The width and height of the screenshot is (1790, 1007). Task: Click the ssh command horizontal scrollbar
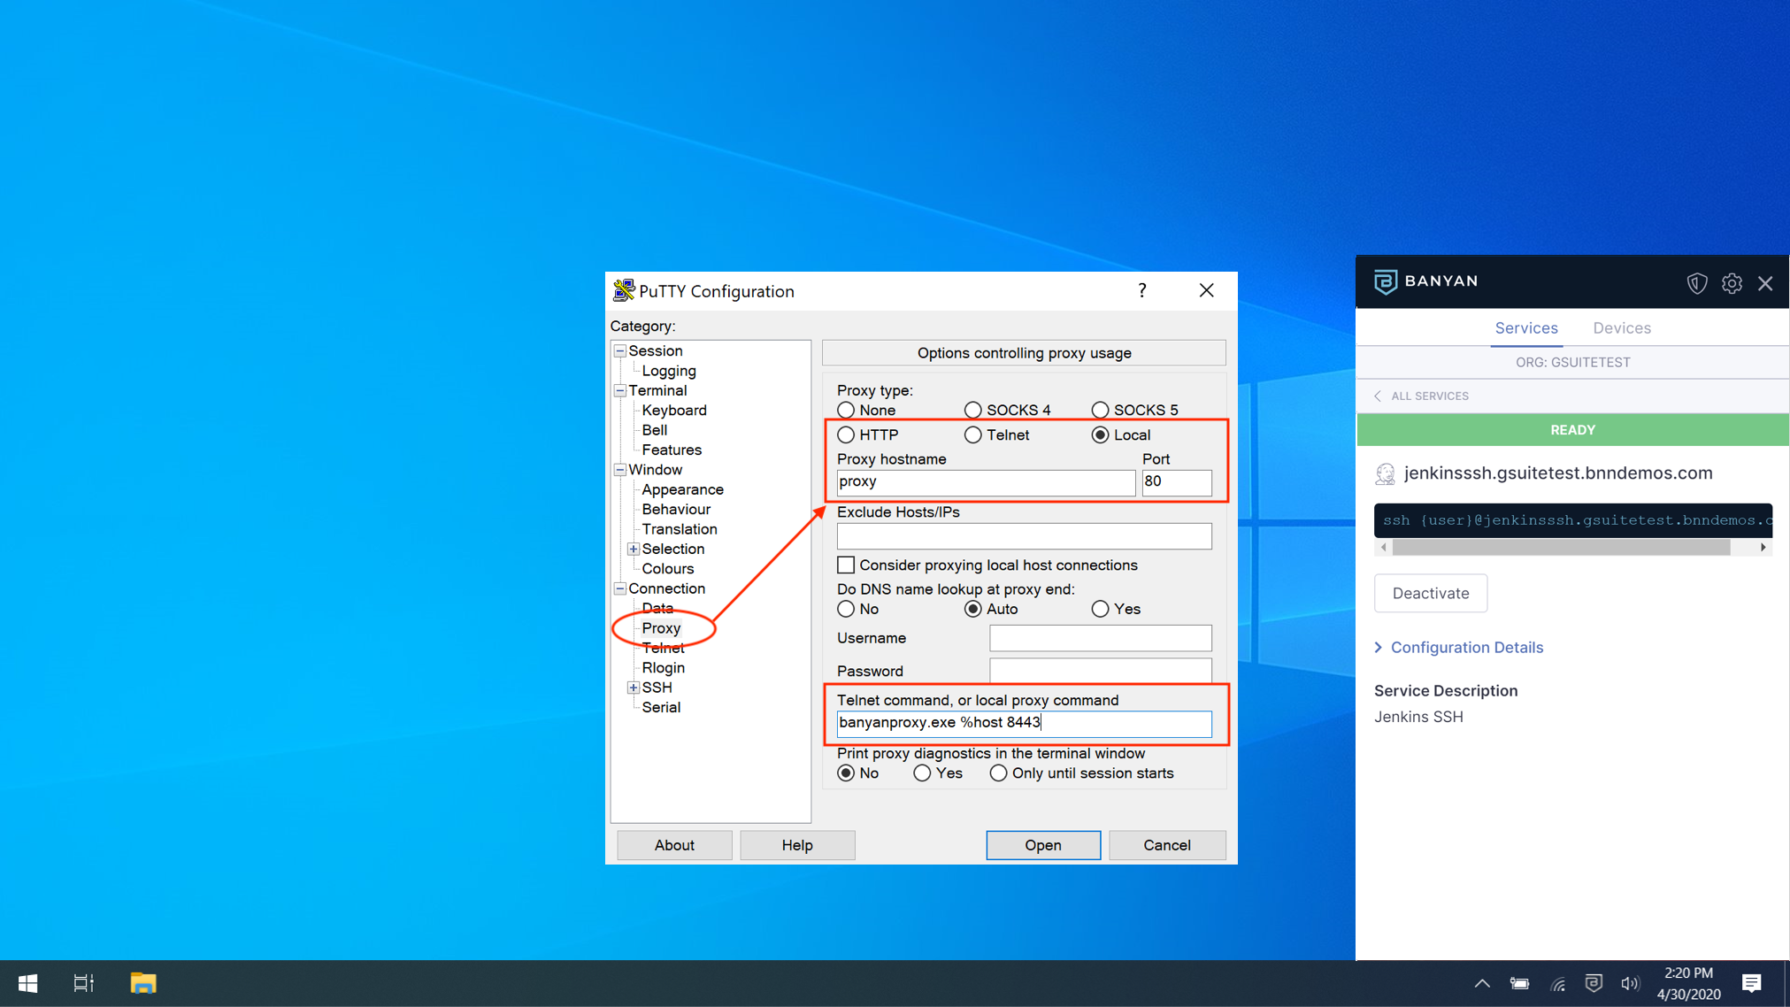point(1561,548)
